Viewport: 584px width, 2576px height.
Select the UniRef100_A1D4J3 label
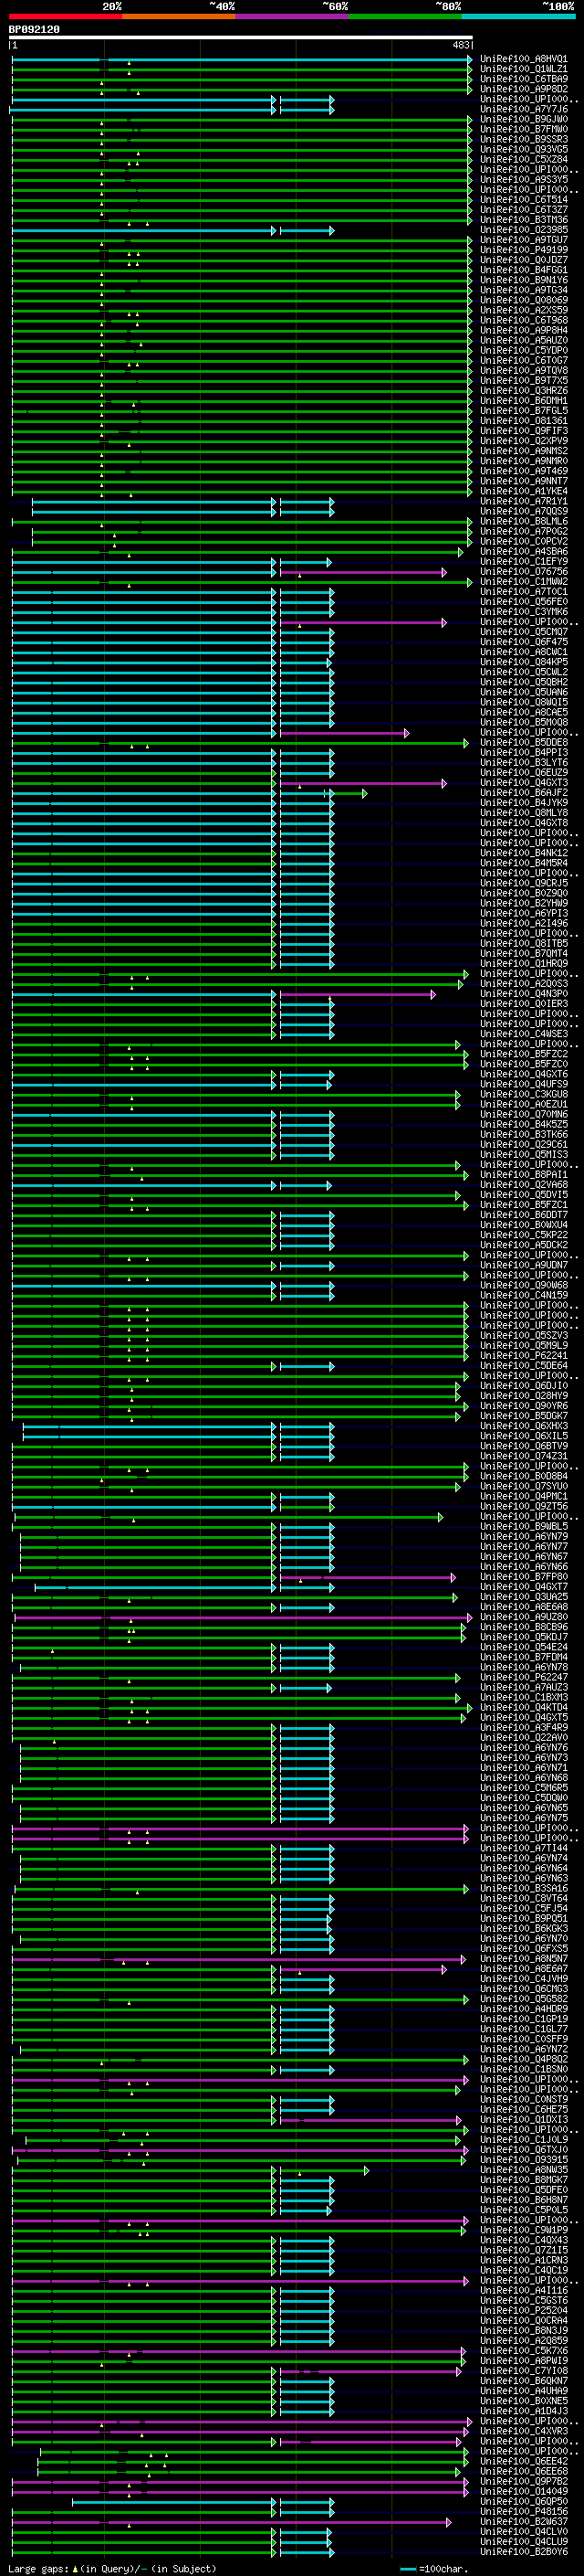coord(523,2410)
